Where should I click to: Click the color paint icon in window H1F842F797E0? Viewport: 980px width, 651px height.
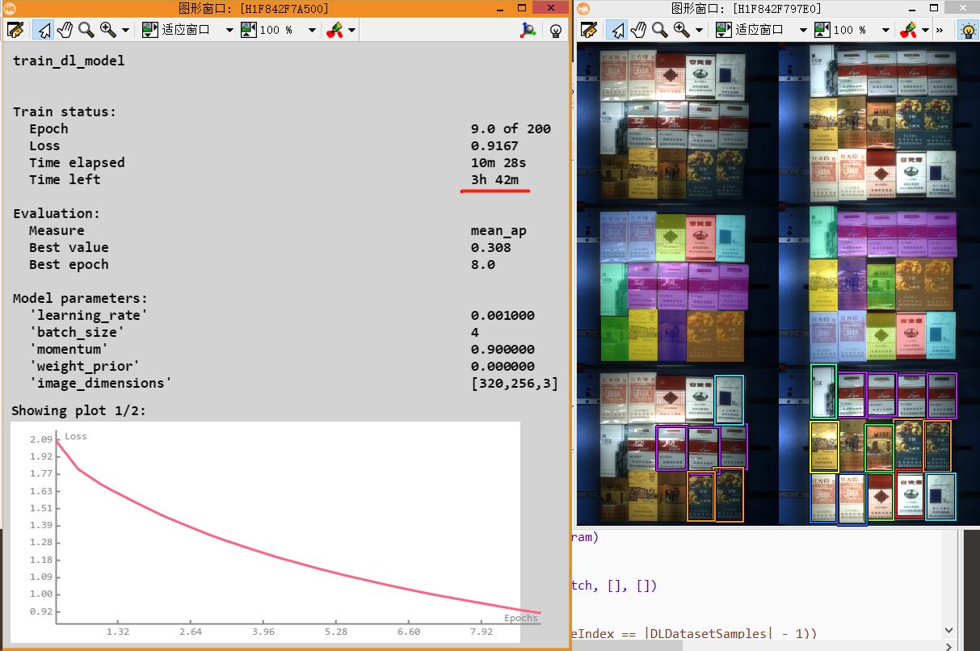(x=907, y=30)
